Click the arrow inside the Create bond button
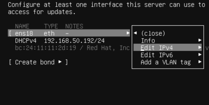The height and width of the screenshot is (105, 209). coord(60,62)
